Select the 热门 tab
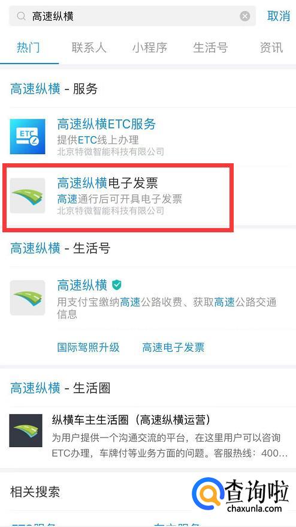Viewport: 296px width, 527px height. [28, 47]
